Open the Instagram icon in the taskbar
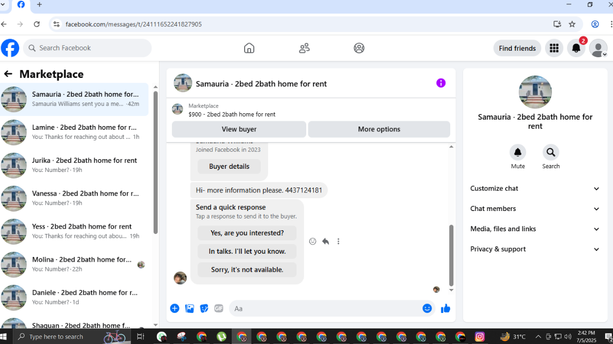This screenshot has height=344, width=613. (x=480, y=336)
